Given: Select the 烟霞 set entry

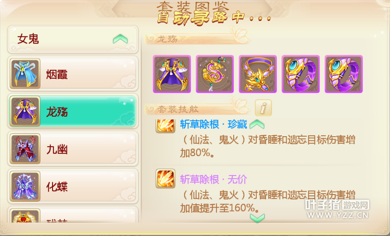Looking at the screenshot, I should point(73,74).
